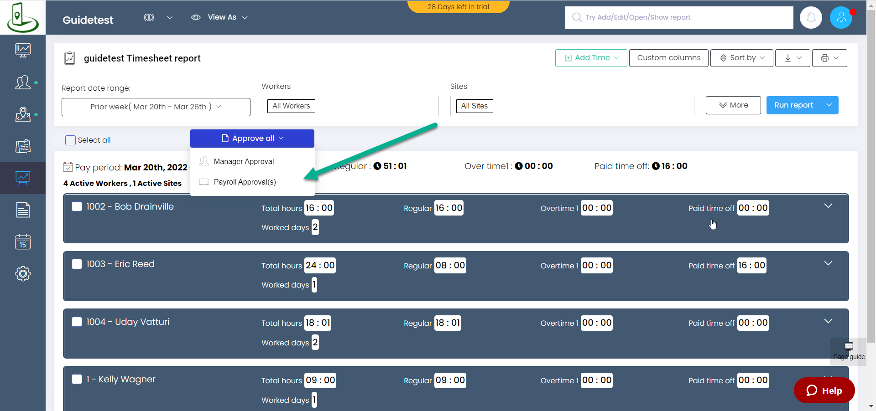This screenshot has height=411, width=876.
Task: Open the Sort by dropdown
Action: click(x=742, y=58)
